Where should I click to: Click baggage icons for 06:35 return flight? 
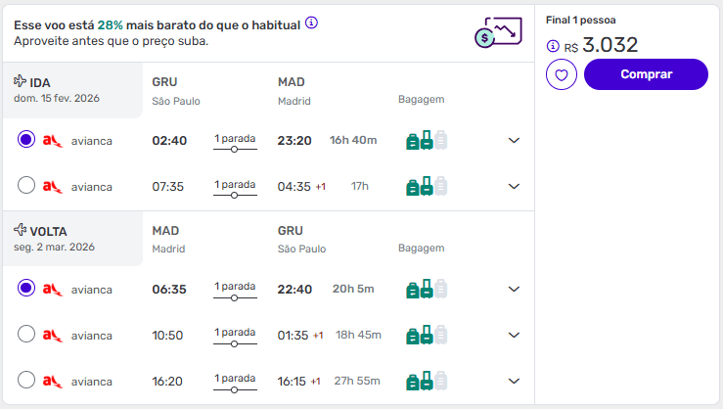click(x=426, y=289)
